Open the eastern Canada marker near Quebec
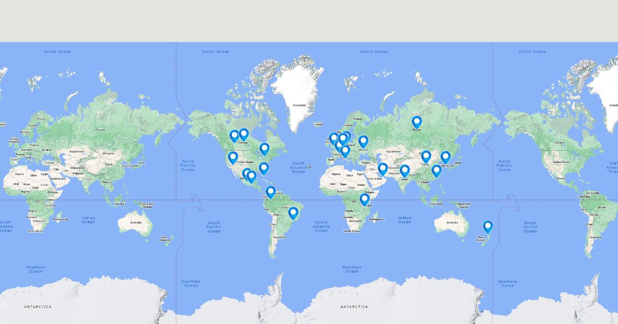 click(265, 149)
